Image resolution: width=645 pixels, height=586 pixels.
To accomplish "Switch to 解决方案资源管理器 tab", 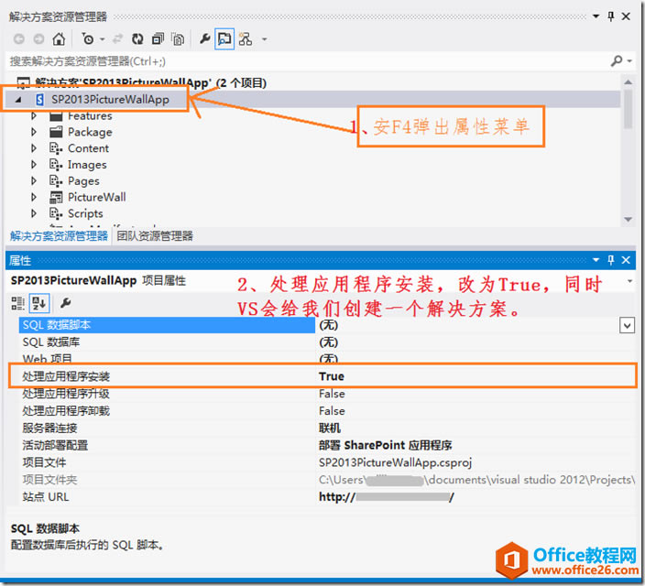I will [x=59, y=236].
